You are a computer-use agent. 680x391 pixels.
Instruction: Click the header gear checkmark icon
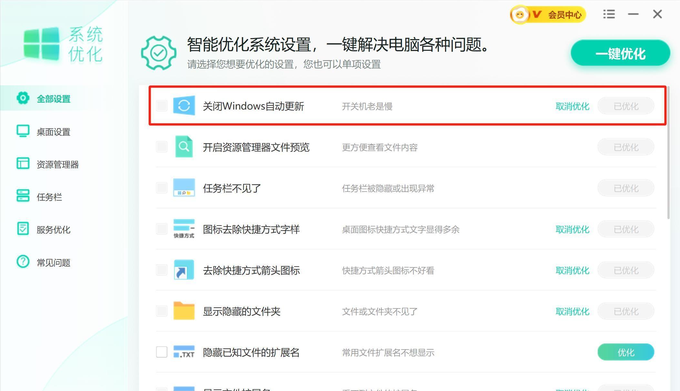tap(158, 53)
